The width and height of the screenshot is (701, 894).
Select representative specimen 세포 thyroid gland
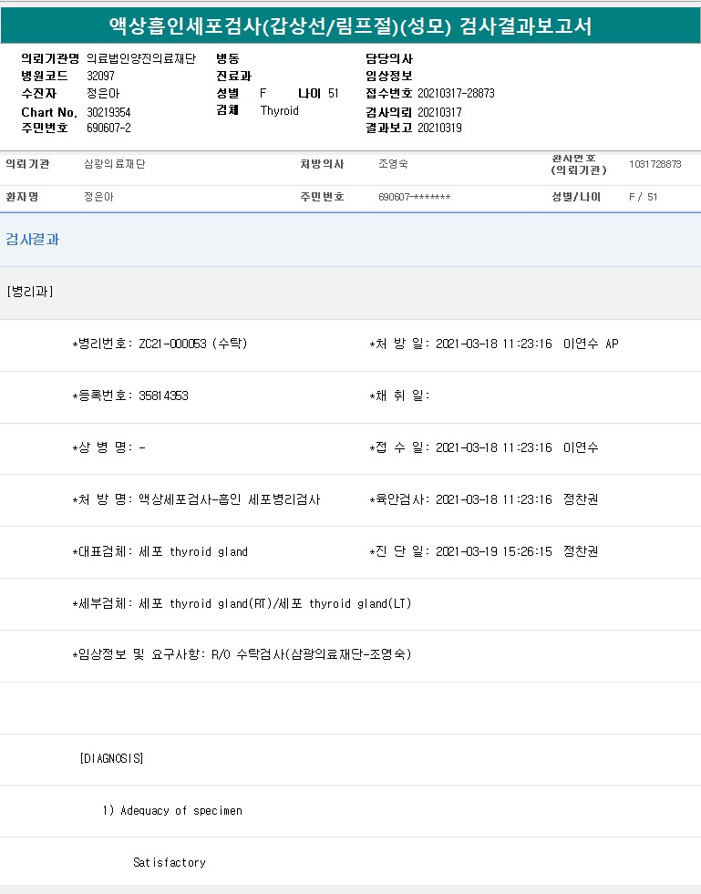click(x=193, y=551)
